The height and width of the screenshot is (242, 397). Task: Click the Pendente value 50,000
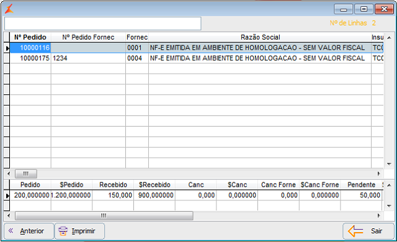click(361, 195)
